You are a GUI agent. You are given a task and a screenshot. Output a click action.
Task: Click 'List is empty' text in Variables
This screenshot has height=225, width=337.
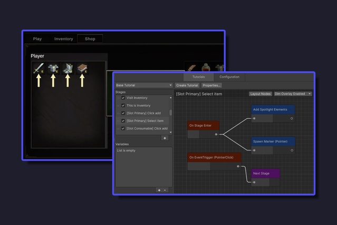126,151
